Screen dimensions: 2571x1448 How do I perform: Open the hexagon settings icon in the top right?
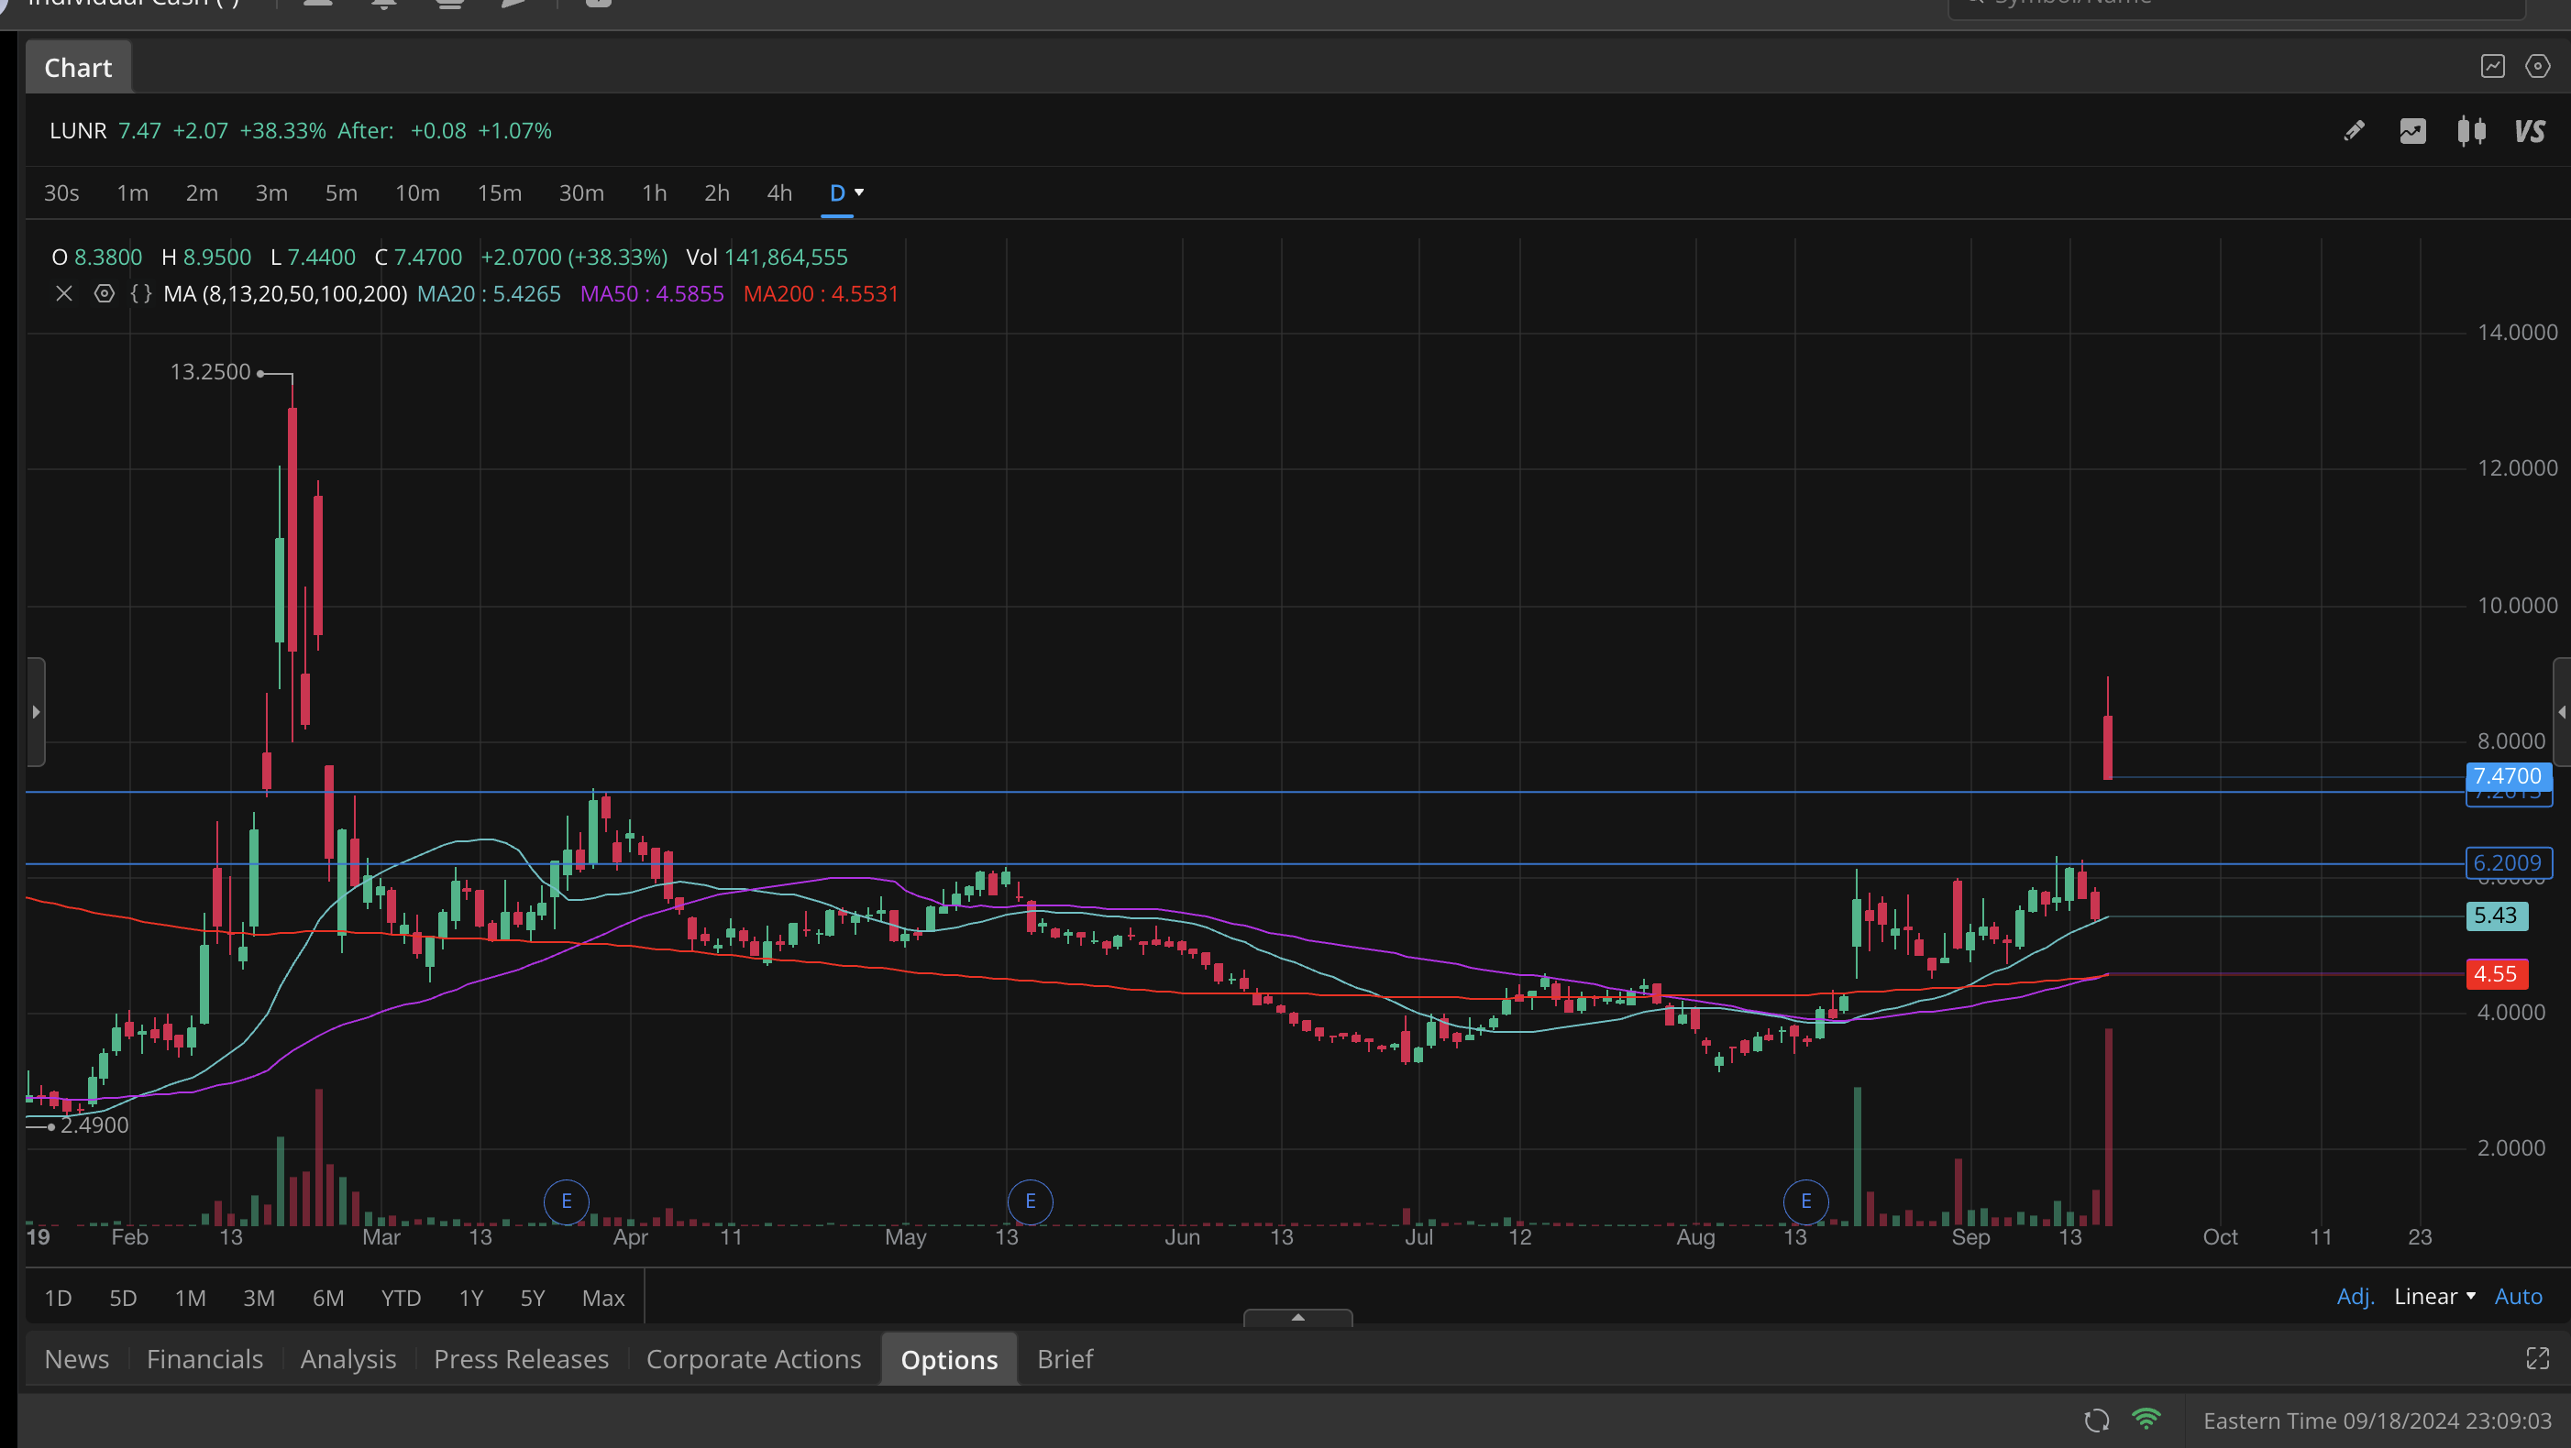pos(2537,67)
